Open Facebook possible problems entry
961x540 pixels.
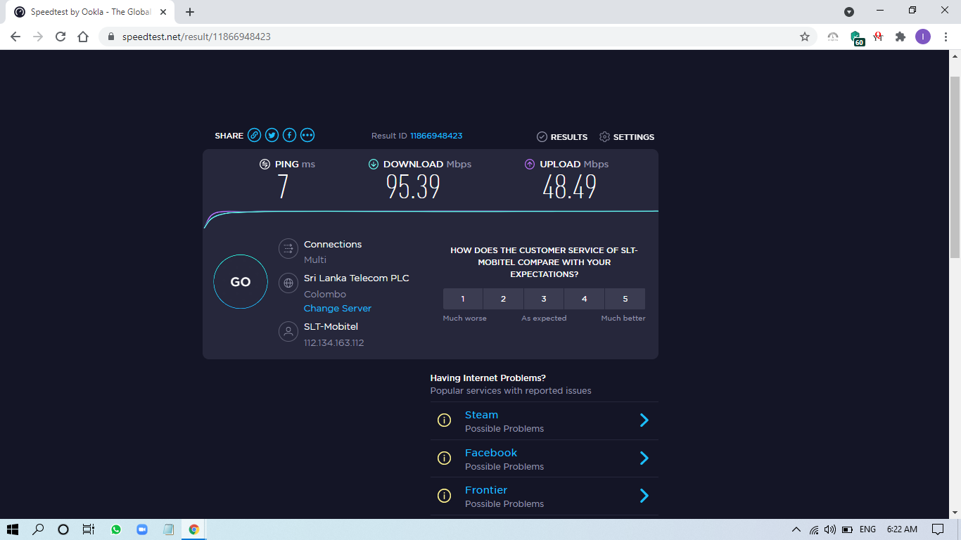pyautogui.click(x=545, y=458)
